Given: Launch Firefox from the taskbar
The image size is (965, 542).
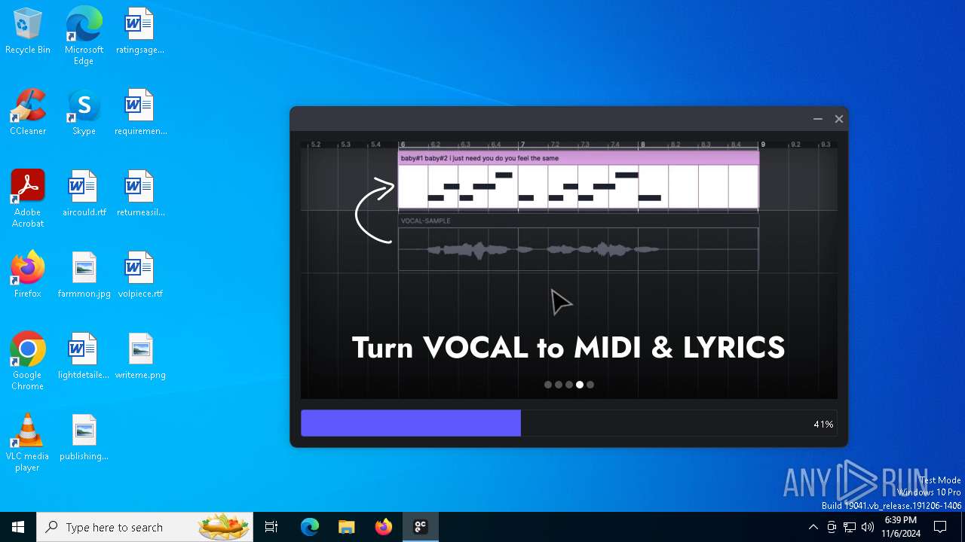Looking at the screenshot, I should (x=383, y=527).
